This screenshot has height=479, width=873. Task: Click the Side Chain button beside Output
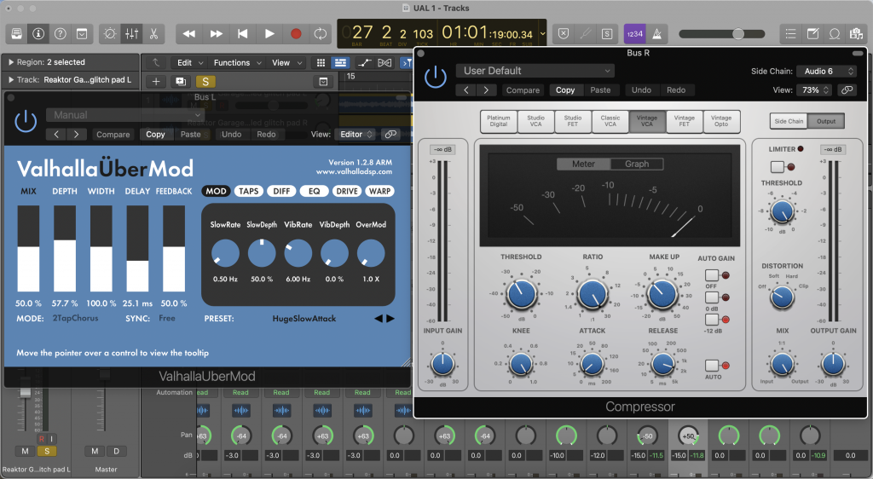789,121
